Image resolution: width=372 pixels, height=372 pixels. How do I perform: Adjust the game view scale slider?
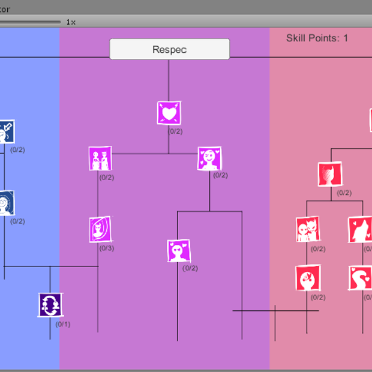[x=31, y=22]
